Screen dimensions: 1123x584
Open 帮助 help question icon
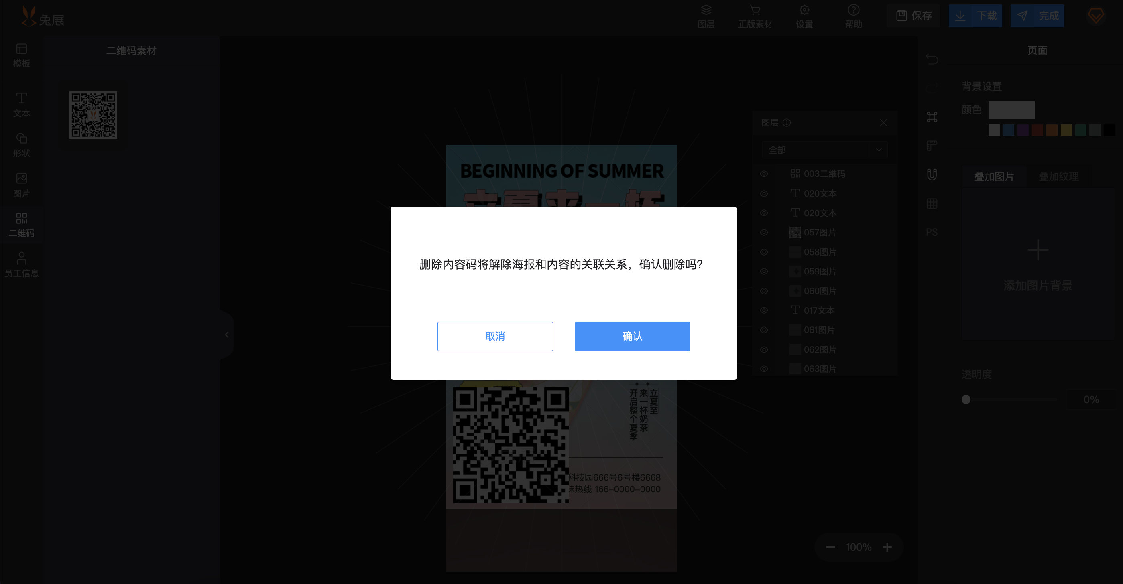[x=854, y=16]
